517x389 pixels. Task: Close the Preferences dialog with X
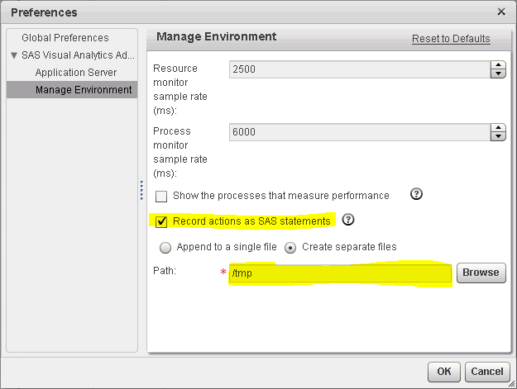click(x=500, y=12)
